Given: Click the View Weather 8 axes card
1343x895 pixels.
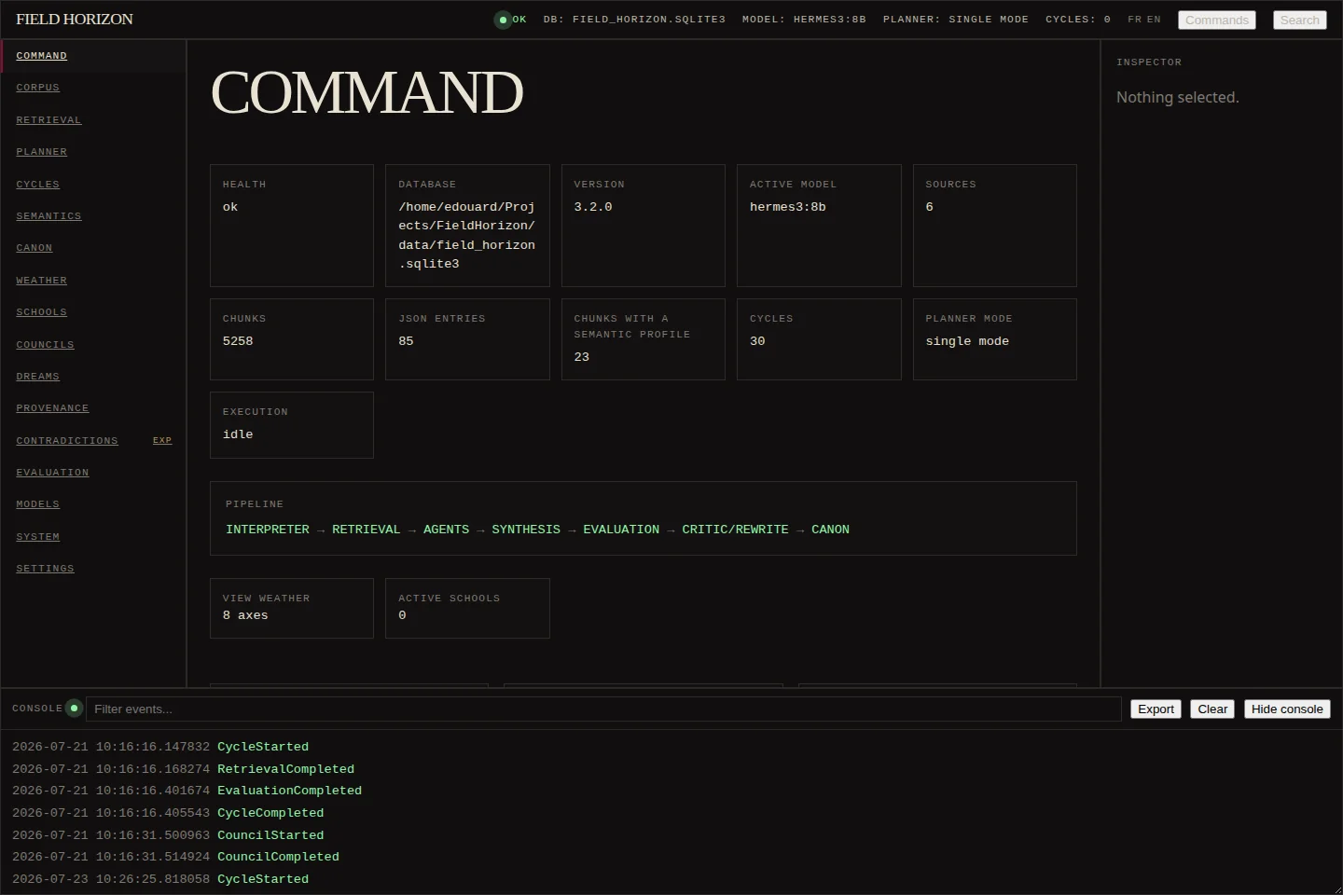Looking at the screenshot, I should point(292,608).
